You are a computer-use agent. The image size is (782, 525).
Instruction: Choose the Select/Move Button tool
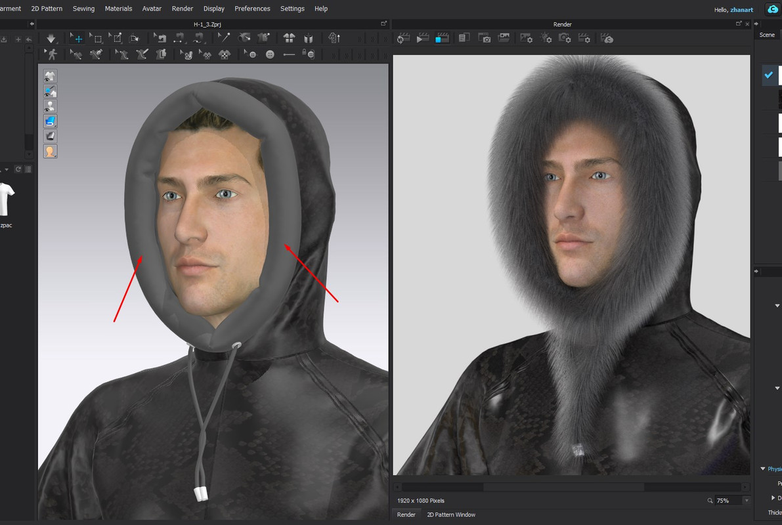[x=250, y=54]
